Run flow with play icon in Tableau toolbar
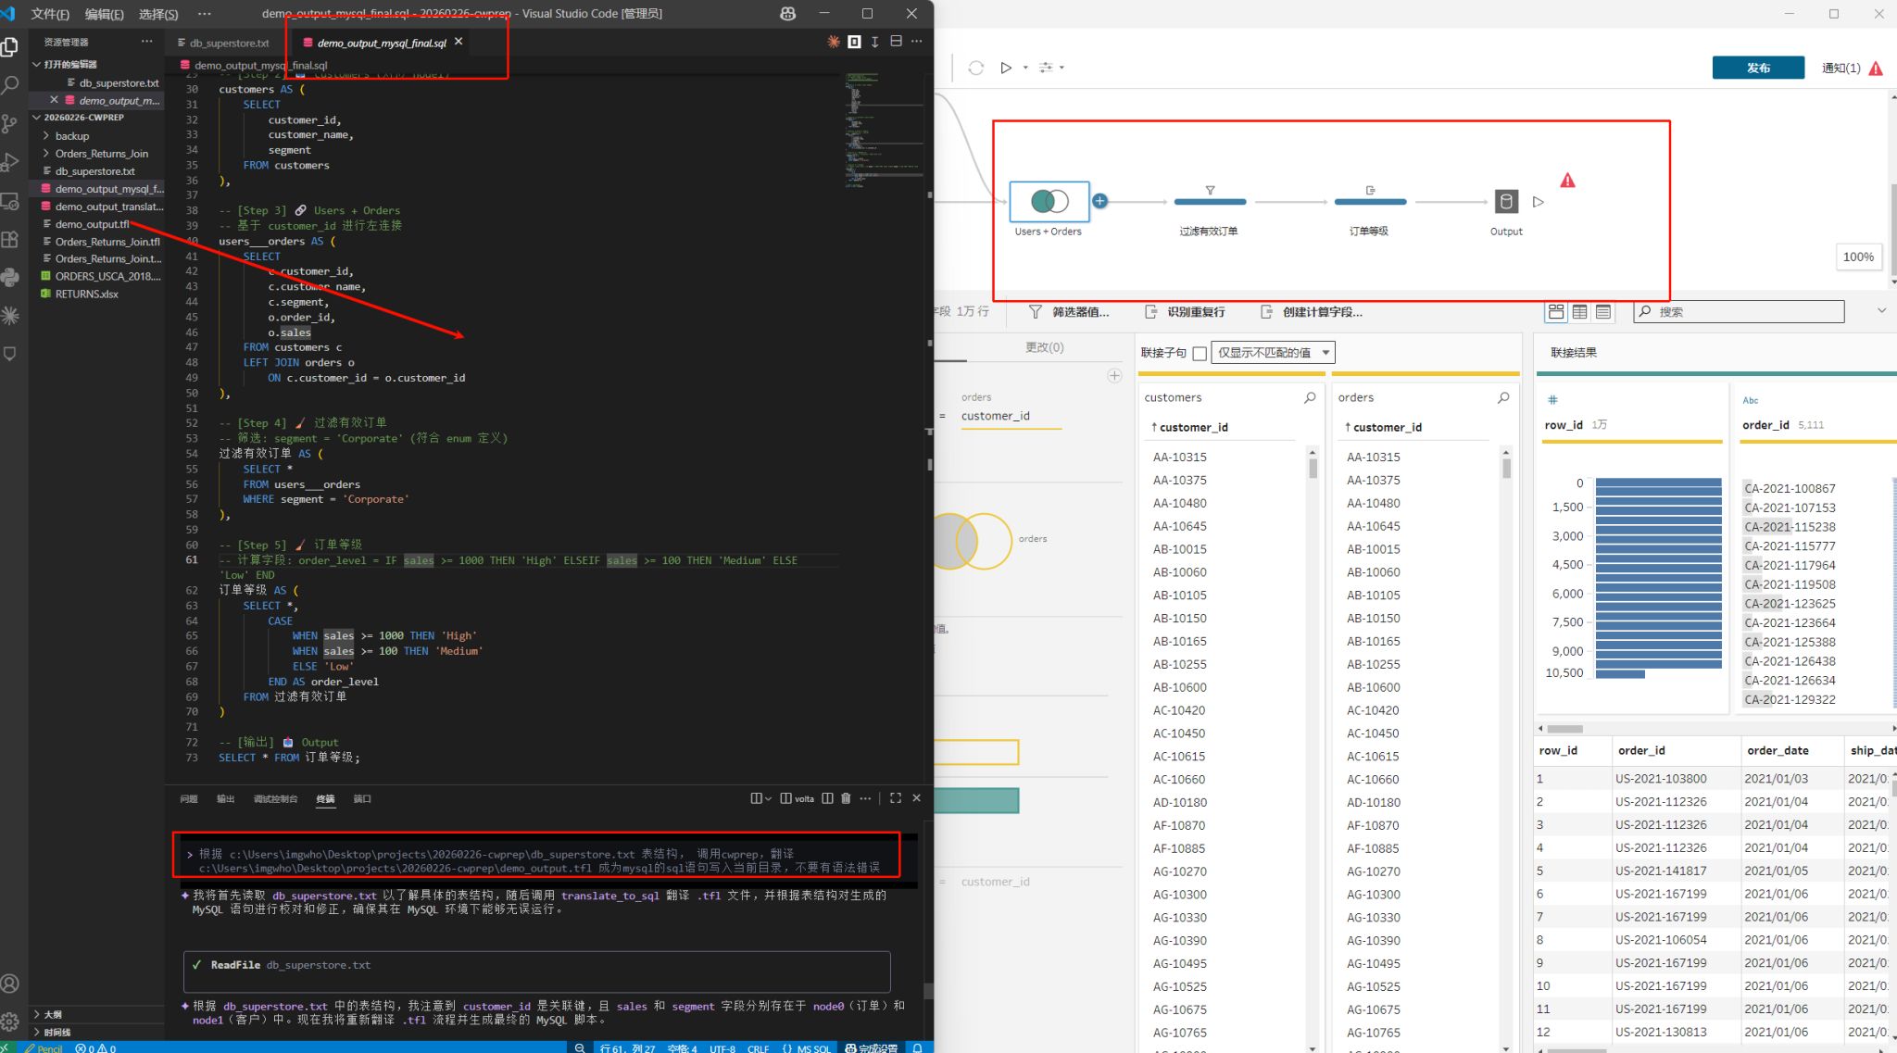This screenshot has height=1053, width=1897. pyautogui.click(x=1006, y=68)
